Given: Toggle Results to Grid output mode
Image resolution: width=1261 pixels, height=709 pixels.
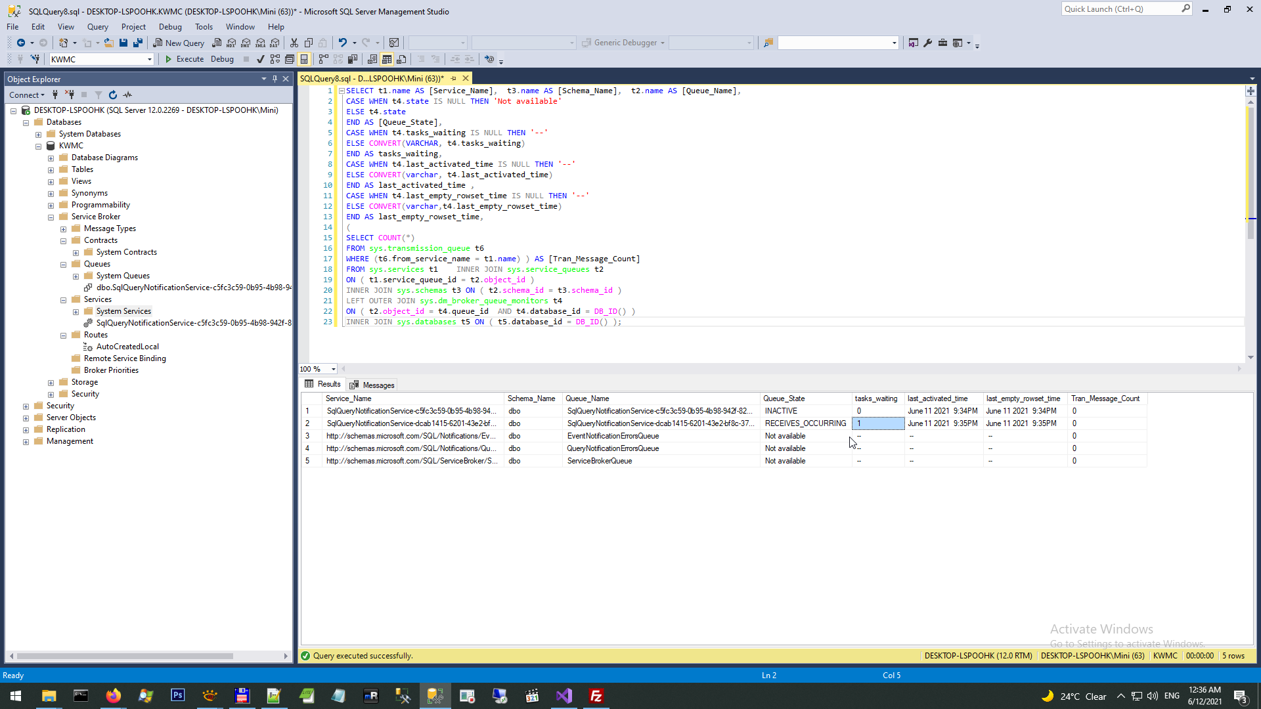Looking at the screenshot, I should (387, 59).
